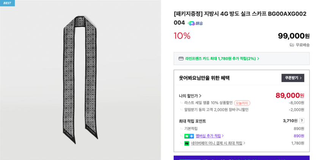The height and width of the screenshot is (160, 322).
Task: Click the 99,000원 original price
Action: tap(294, 36)
